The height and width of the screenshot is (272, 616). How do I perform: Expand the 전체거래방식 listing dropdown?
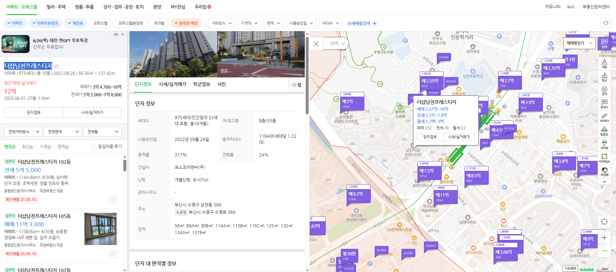(x=23, y=132)
